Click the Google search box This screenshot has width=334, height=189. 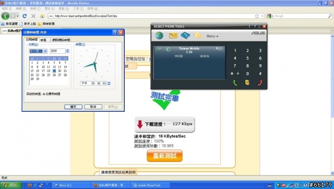[x=301, y=16]
